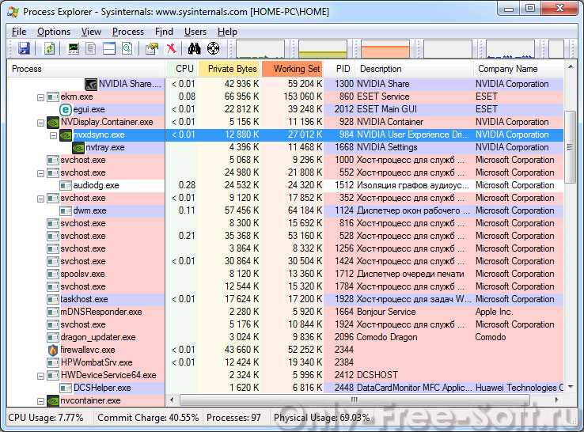Click the audiodg.exe process icon
The width and height of the screenshot is (584, 432).
[x=66, y=185]
